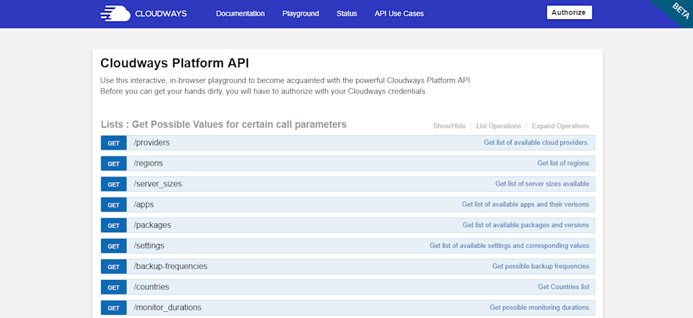The height and width of the screenshot is (318, 693).
Task: Click List Operations link
Action: tap(498, 126)
